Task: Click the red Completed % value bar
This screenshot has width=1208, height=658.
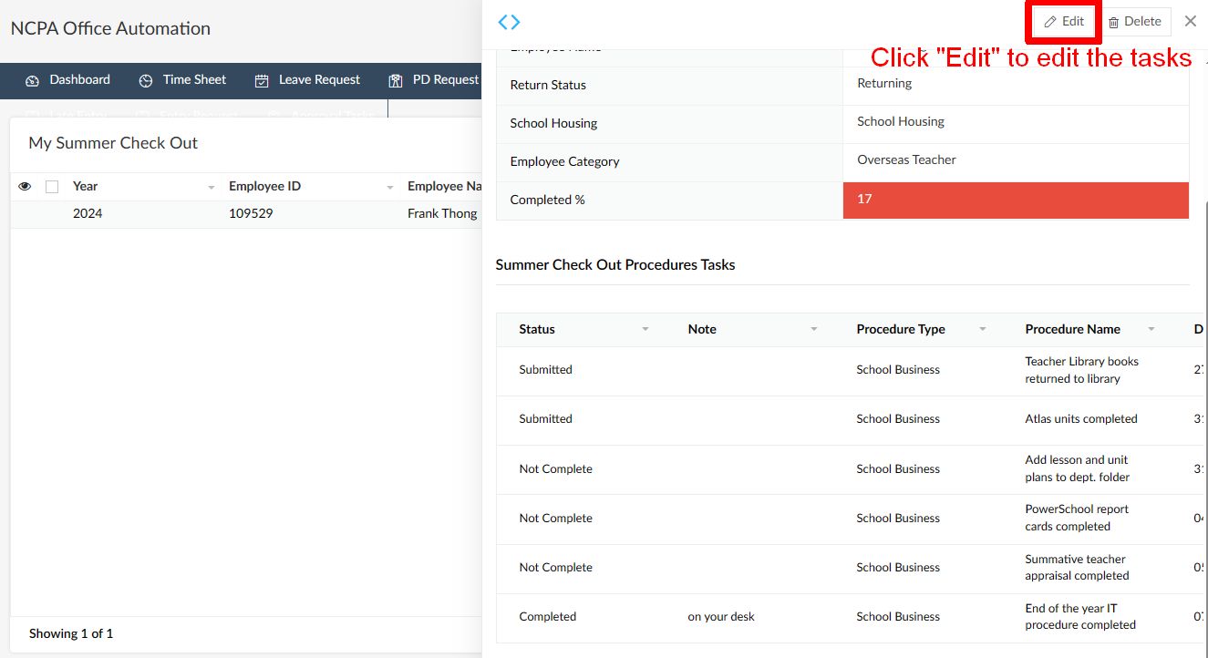Action: click(x=1016, y=200)
